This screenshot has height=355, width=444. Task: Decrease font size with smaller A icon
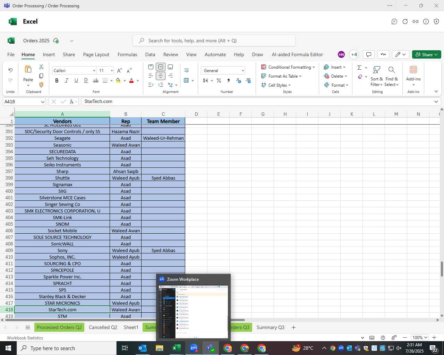click(x=129, y=70)
